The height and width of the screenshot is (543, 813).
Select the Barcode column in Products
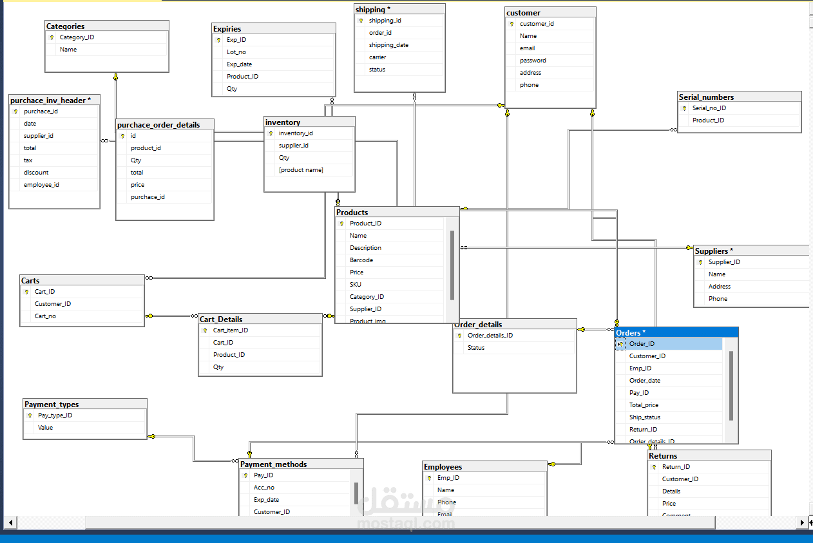(x=390, y=260)
